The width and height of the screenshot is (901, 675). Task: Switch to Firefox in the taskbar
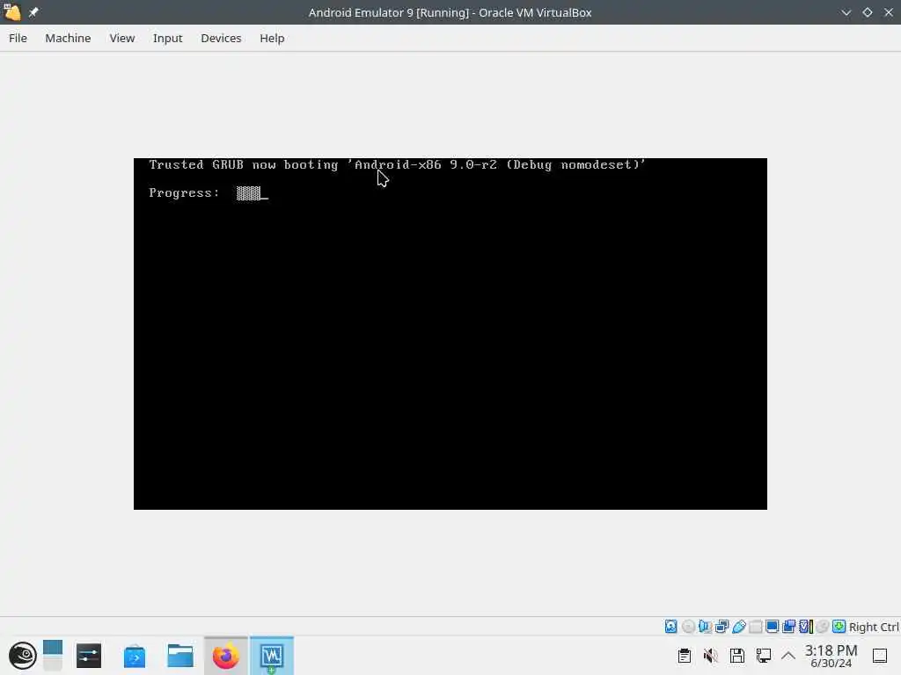pos(226,656)
